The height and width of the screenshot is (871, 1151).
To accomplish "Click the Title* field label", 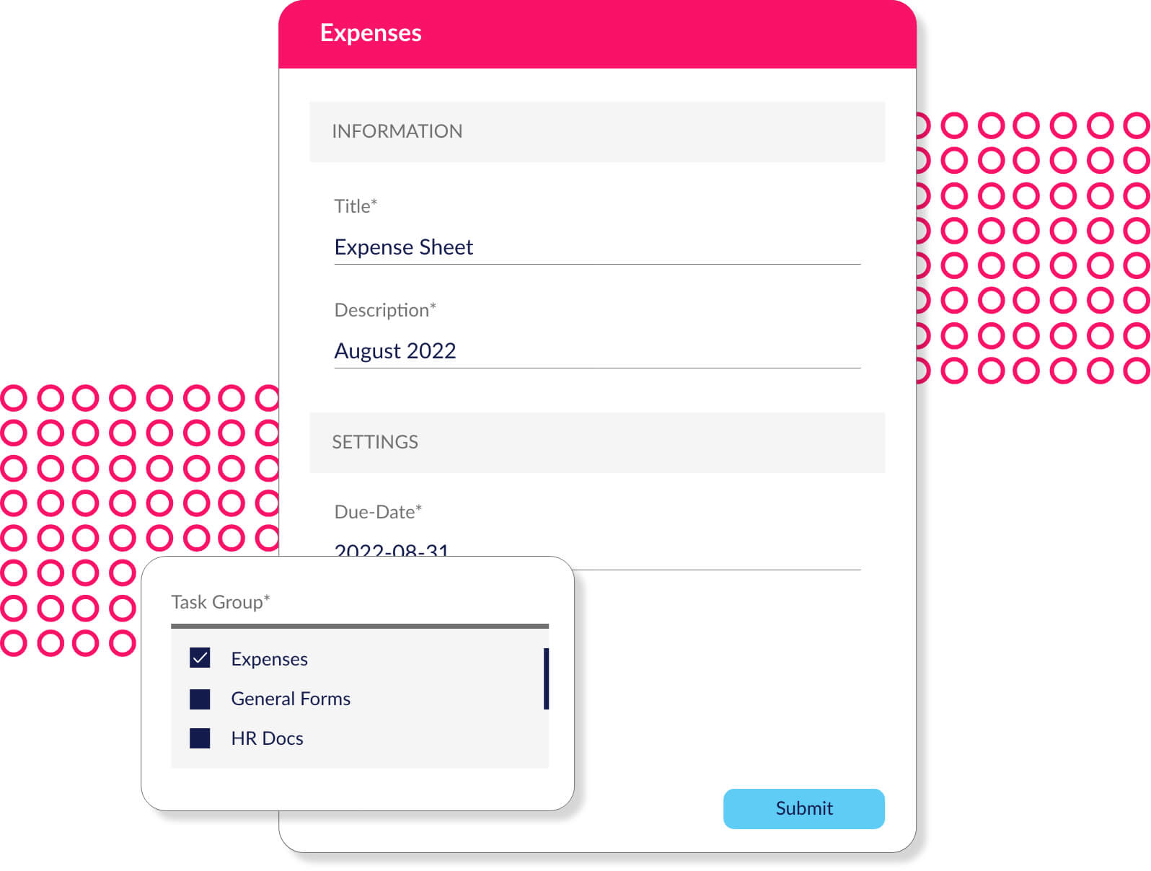I will [x=356, y=206].
